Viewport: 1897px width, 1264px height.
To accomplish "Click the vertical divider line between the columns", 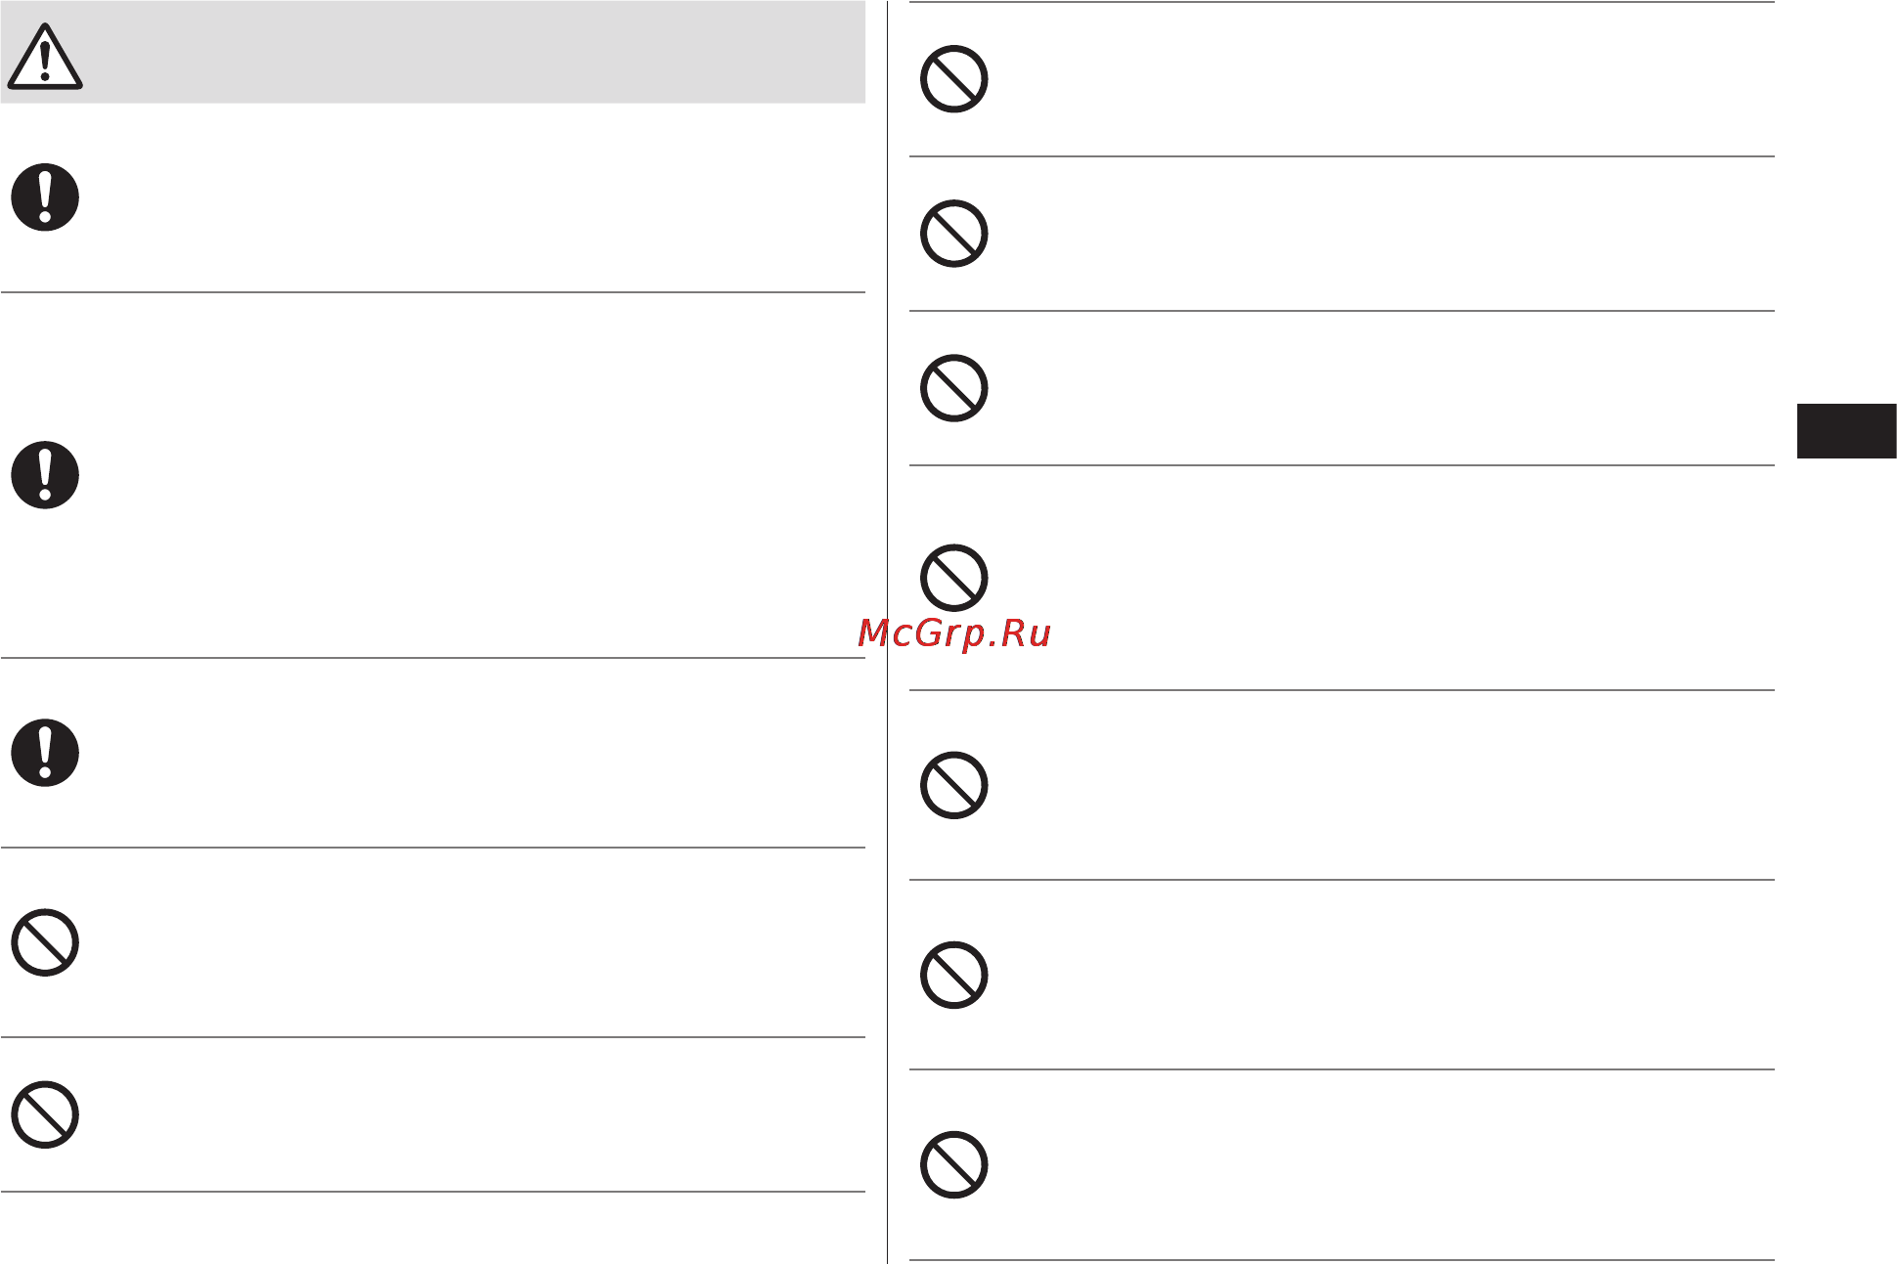I will click(888, 632).
